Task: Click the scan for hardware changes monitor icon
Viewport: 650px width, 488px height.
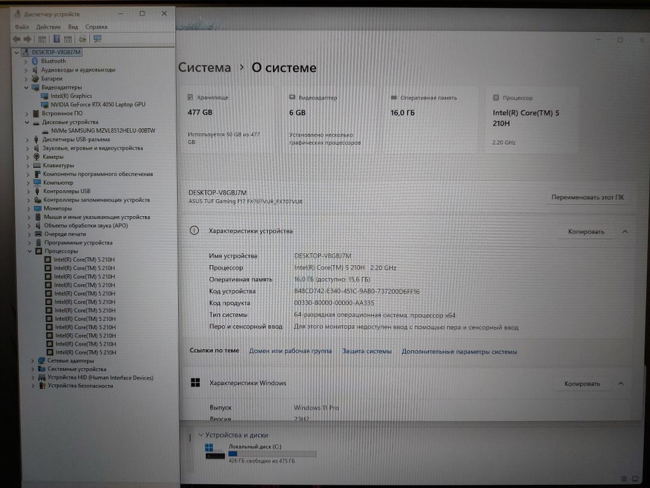Action: 97,39
